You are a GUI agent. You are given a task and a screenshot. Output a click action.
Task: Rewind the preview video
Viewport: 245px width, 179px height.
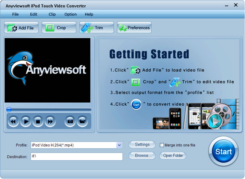pyautogui.click(x=14, y=121)
